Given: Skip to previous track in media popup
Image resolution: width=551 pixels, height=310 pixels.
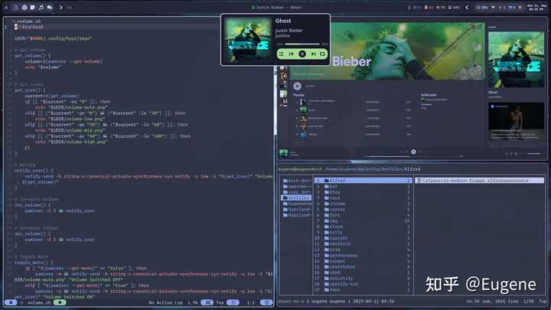Looking at the screenshot, I should (x=291, y=54).
